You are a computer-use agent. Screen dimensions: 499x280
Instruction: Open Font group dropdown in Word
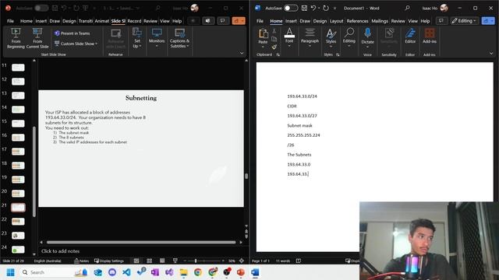pos(289,38)
